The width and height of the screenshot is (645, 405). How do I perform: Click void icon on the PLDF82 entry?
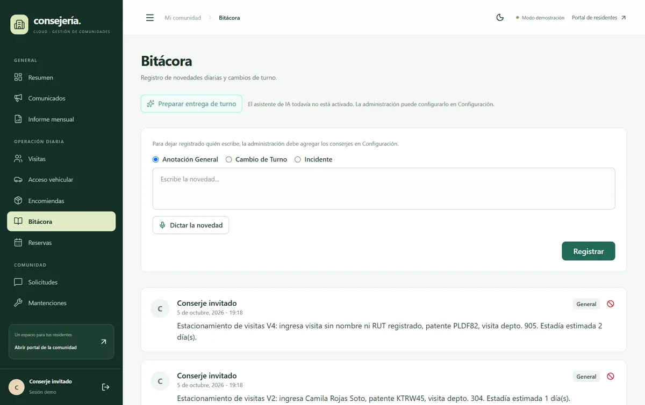611,304
